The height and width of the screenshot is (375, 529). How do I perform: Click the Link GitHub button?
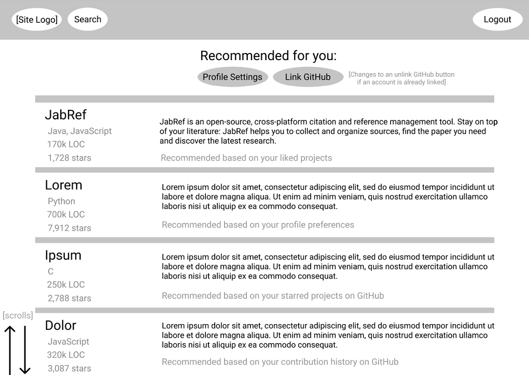pos(308,77)
